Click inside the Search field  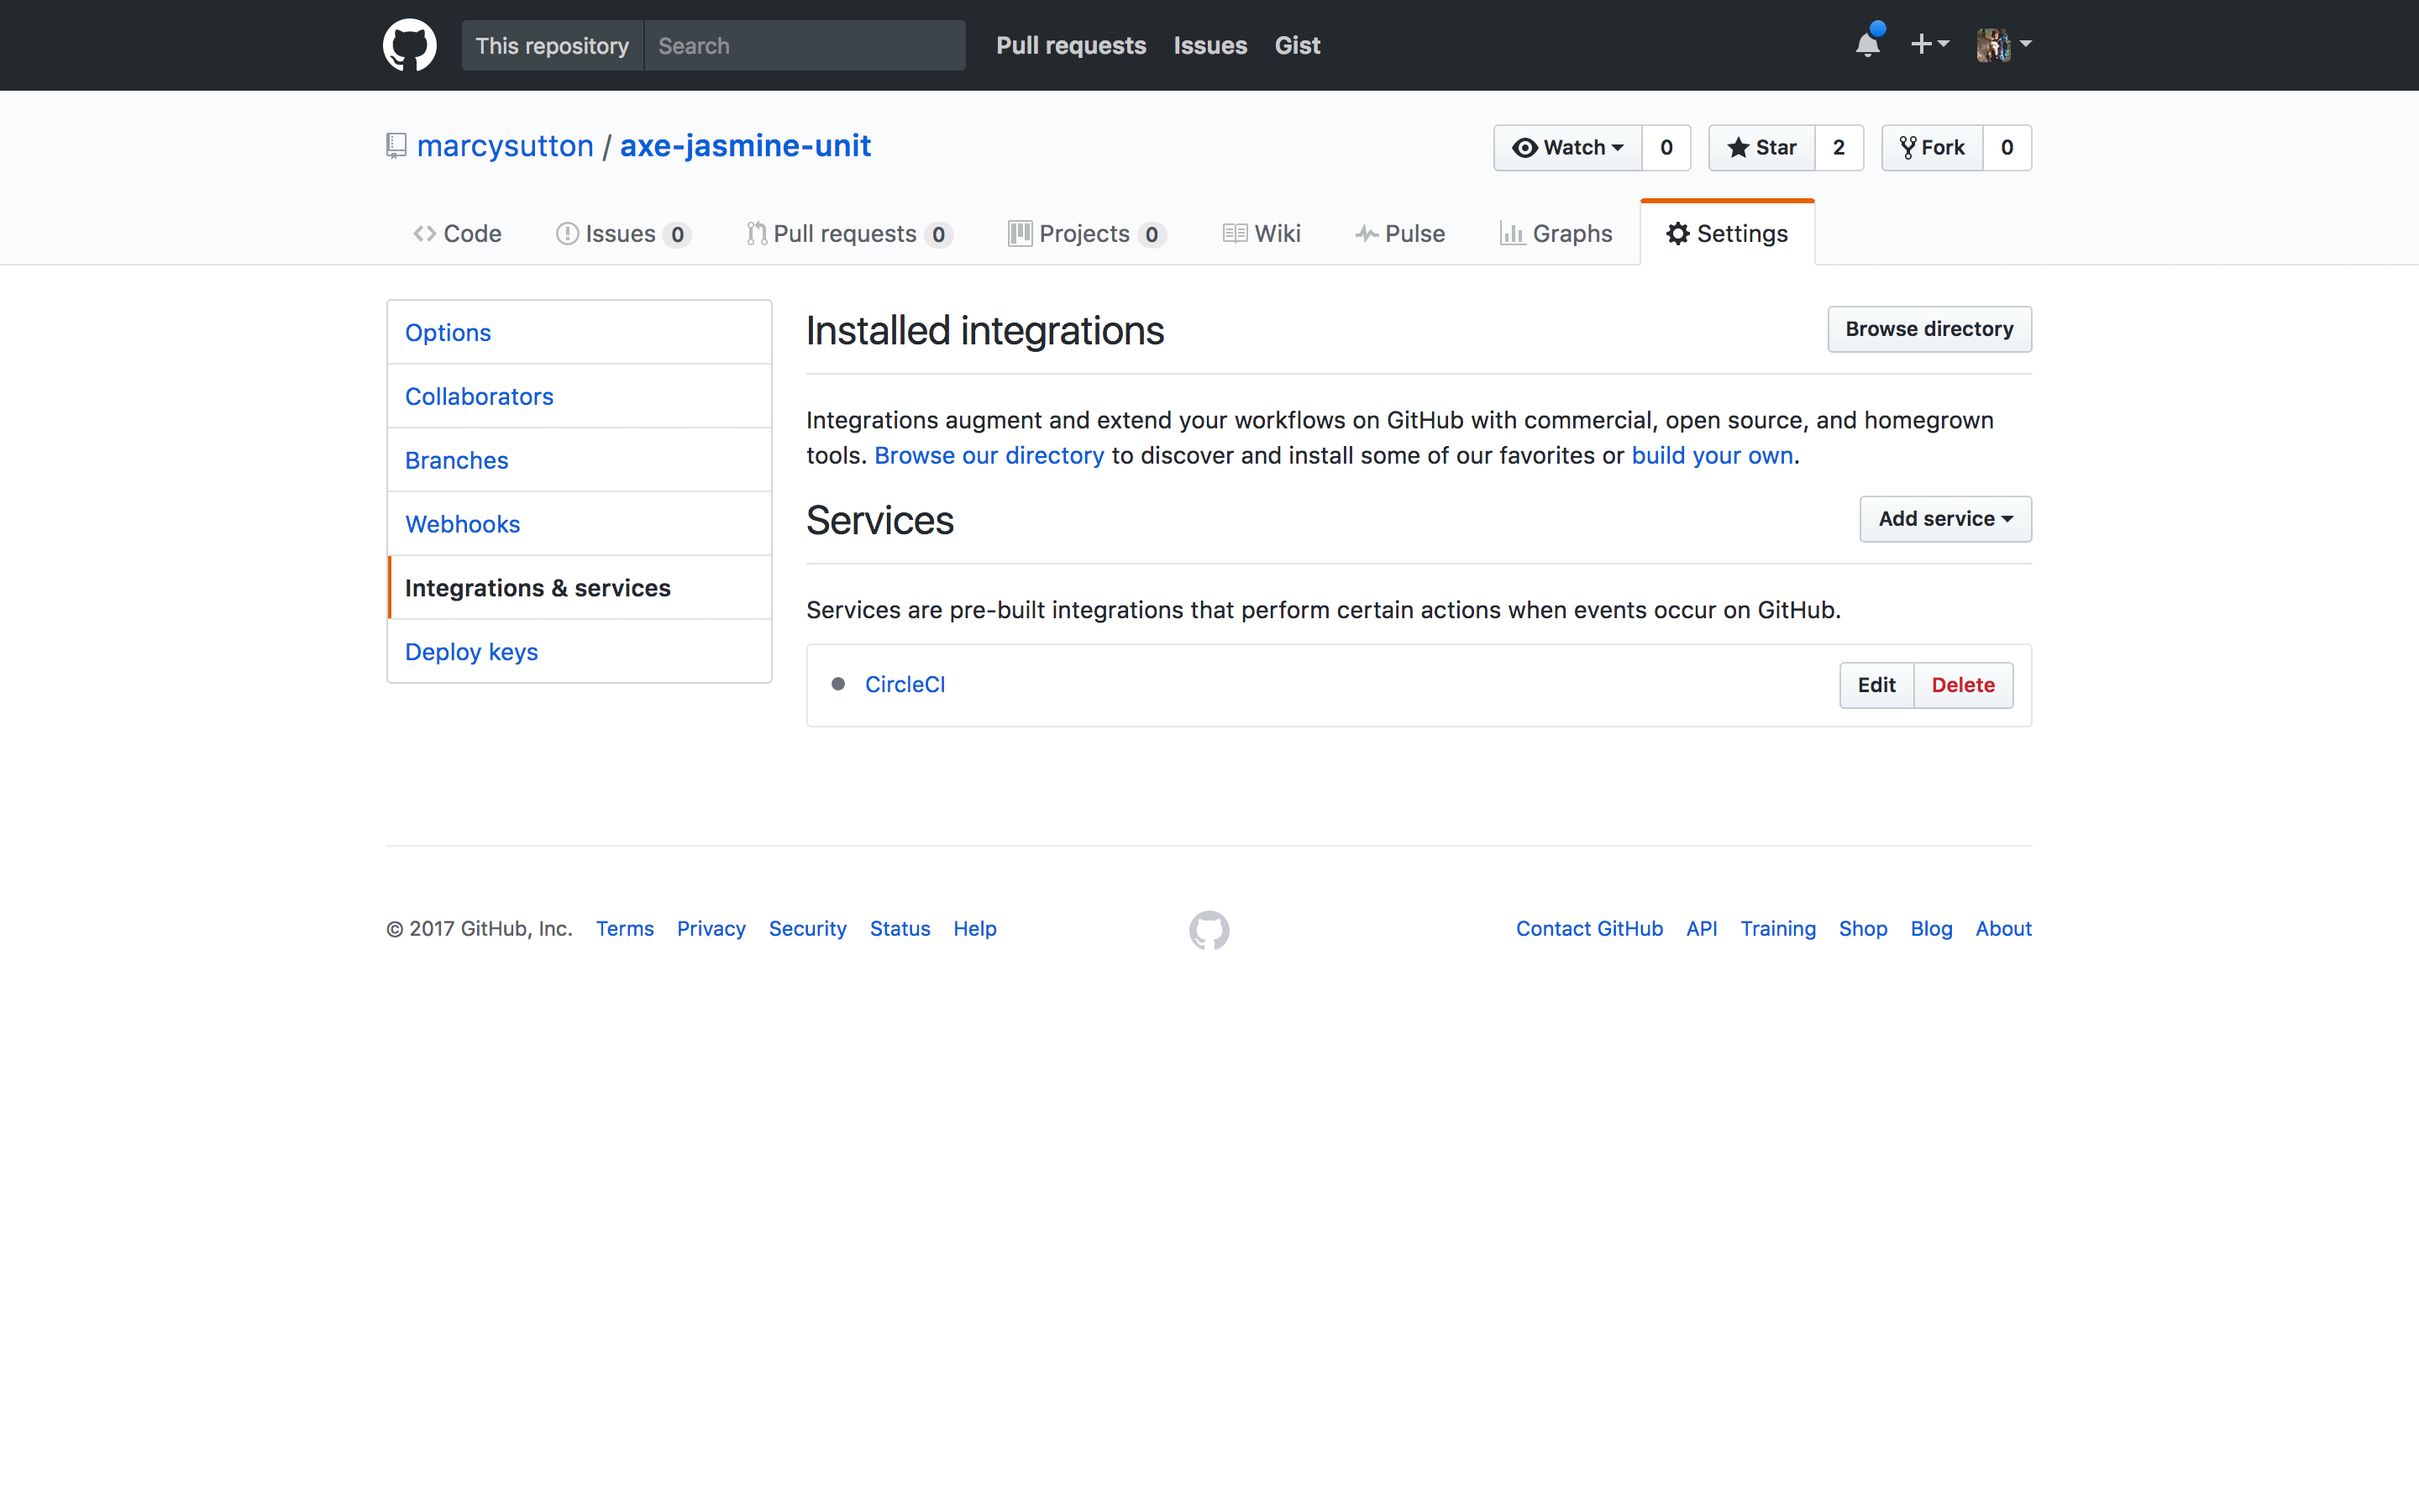(800, 45)
